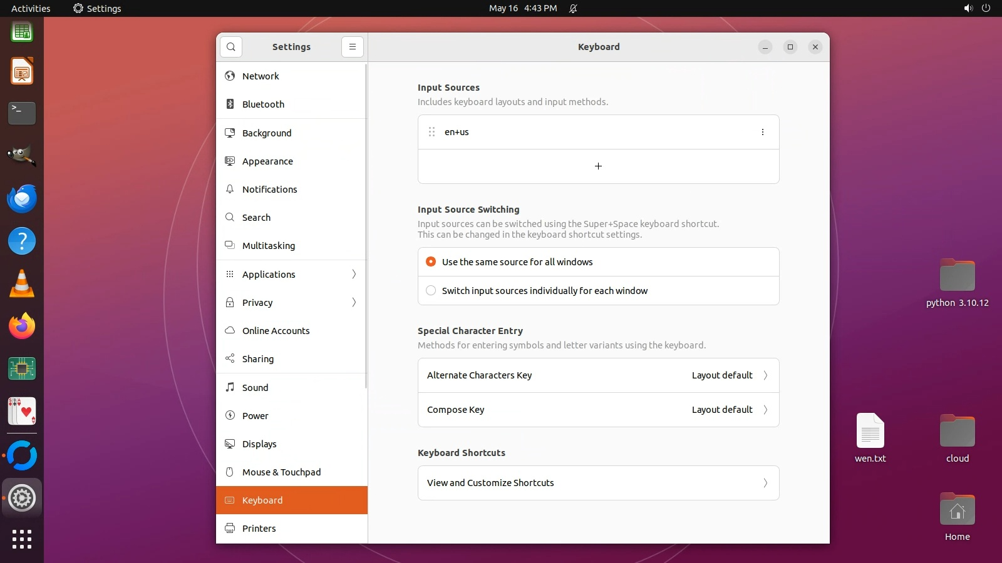Viewport: 1002px width, 563px height.
Task: Click the drag handle beside en+us
Action: [x=431, y=132]
